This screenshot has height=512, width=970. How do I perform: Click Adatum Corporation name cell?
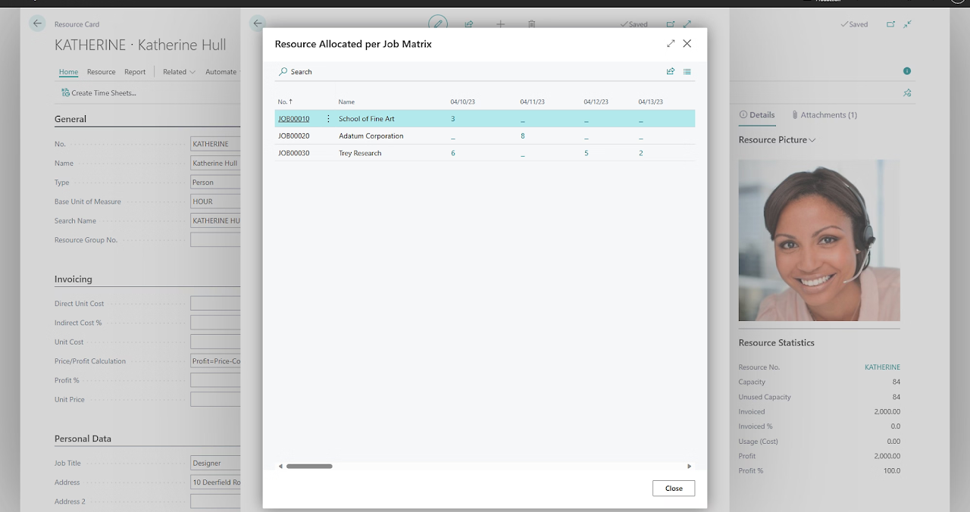371,136
